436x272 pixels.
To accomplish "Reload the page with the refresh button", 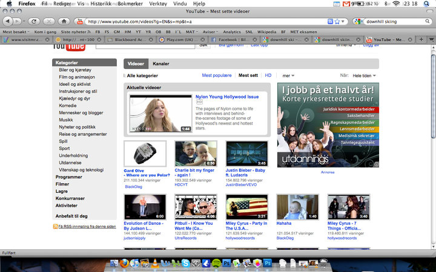I will 34,21.
